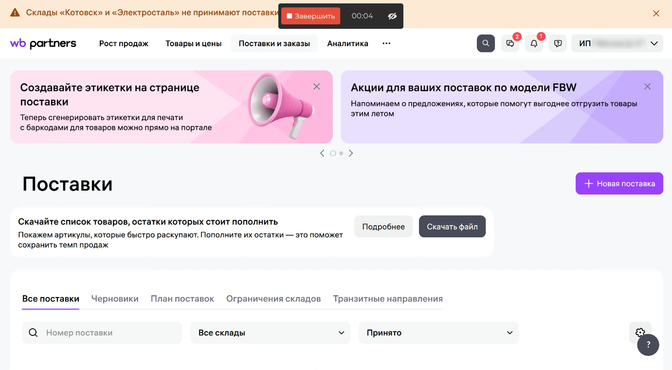Click the pink megaphone banner image
The image size is (672, 370).
(x=281, y=106)
